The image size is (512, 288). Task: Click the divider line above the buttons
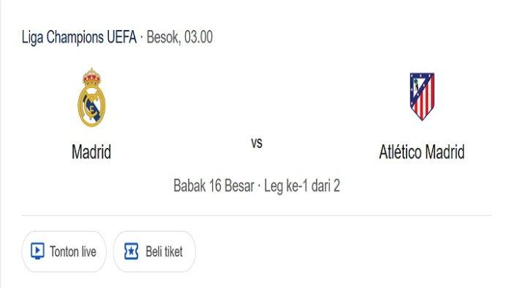click(257, 215)
